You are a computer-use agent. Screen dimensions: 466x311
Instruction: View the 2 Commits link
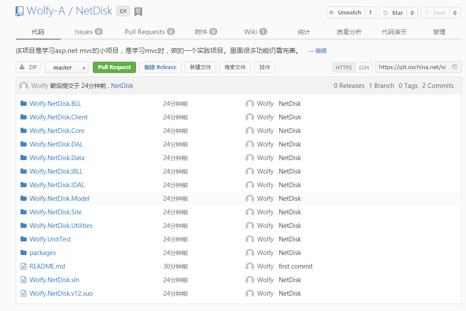click(438, 86)
